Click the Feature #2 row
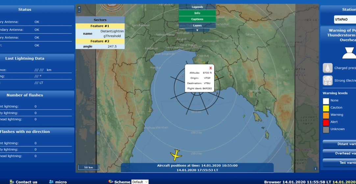This screenshot has height=184, width=356. (x=100, y=41)
